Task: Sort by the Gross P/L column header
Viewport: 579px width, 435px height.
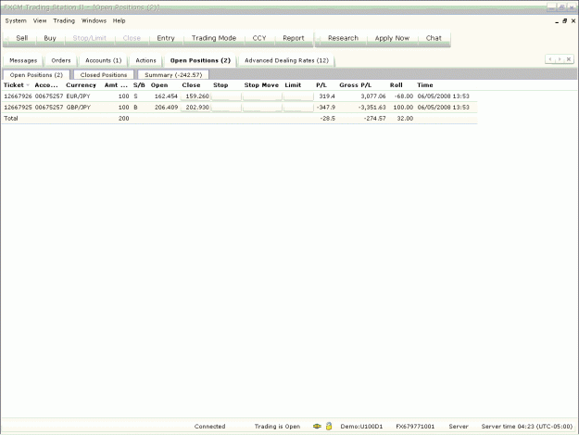Action: [x=355, y=85]
